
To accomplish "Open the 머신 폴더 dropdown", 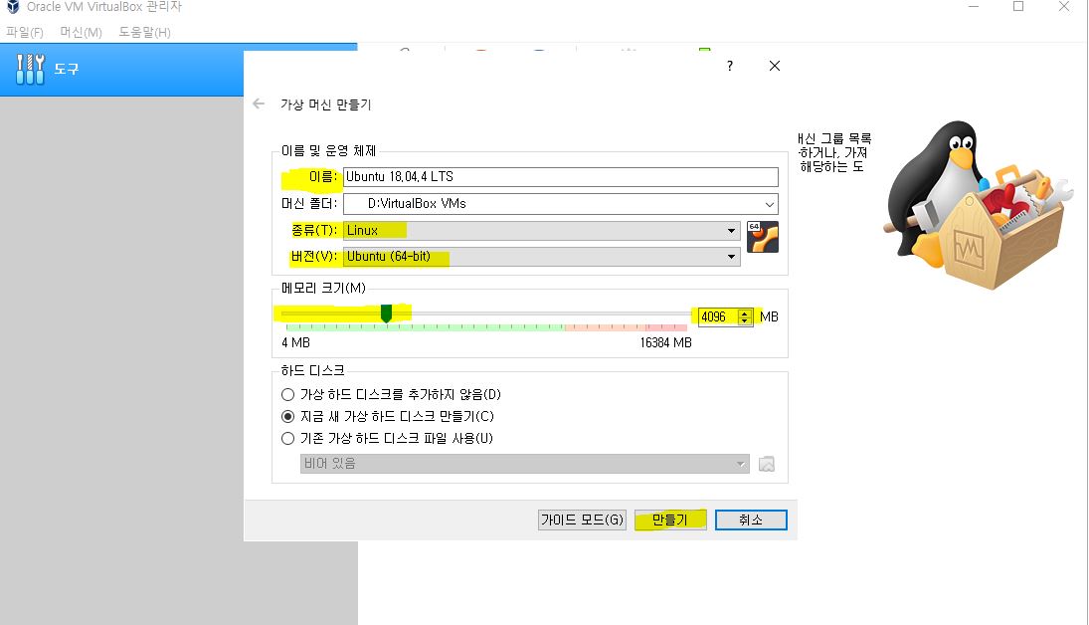I will 561,204.
